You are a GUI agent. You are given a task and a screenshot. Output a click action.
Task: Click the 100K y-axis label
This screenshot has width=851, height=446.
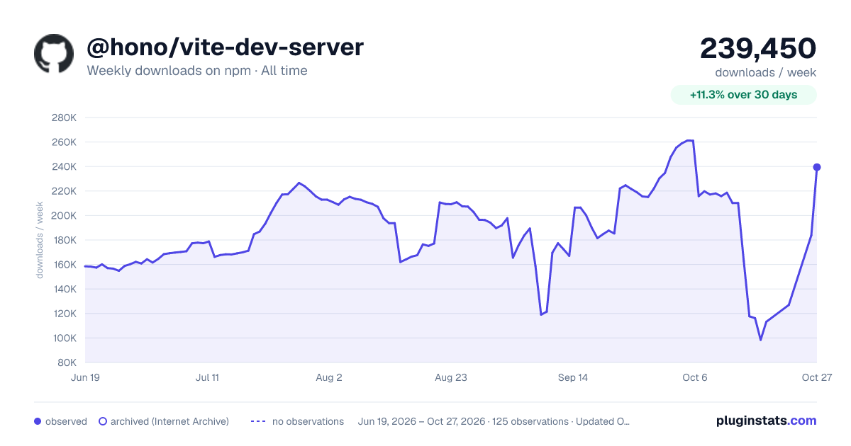[64, 338]
